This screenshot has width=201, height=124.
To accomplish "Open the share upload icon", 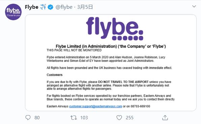I will pos(165,118).
